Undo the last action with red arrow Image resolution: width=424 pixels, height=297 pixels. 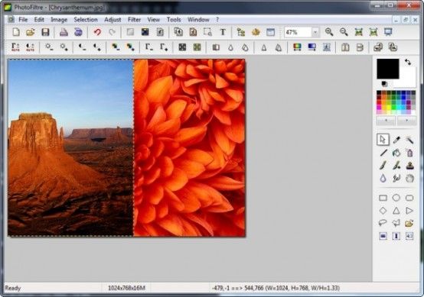97,32
